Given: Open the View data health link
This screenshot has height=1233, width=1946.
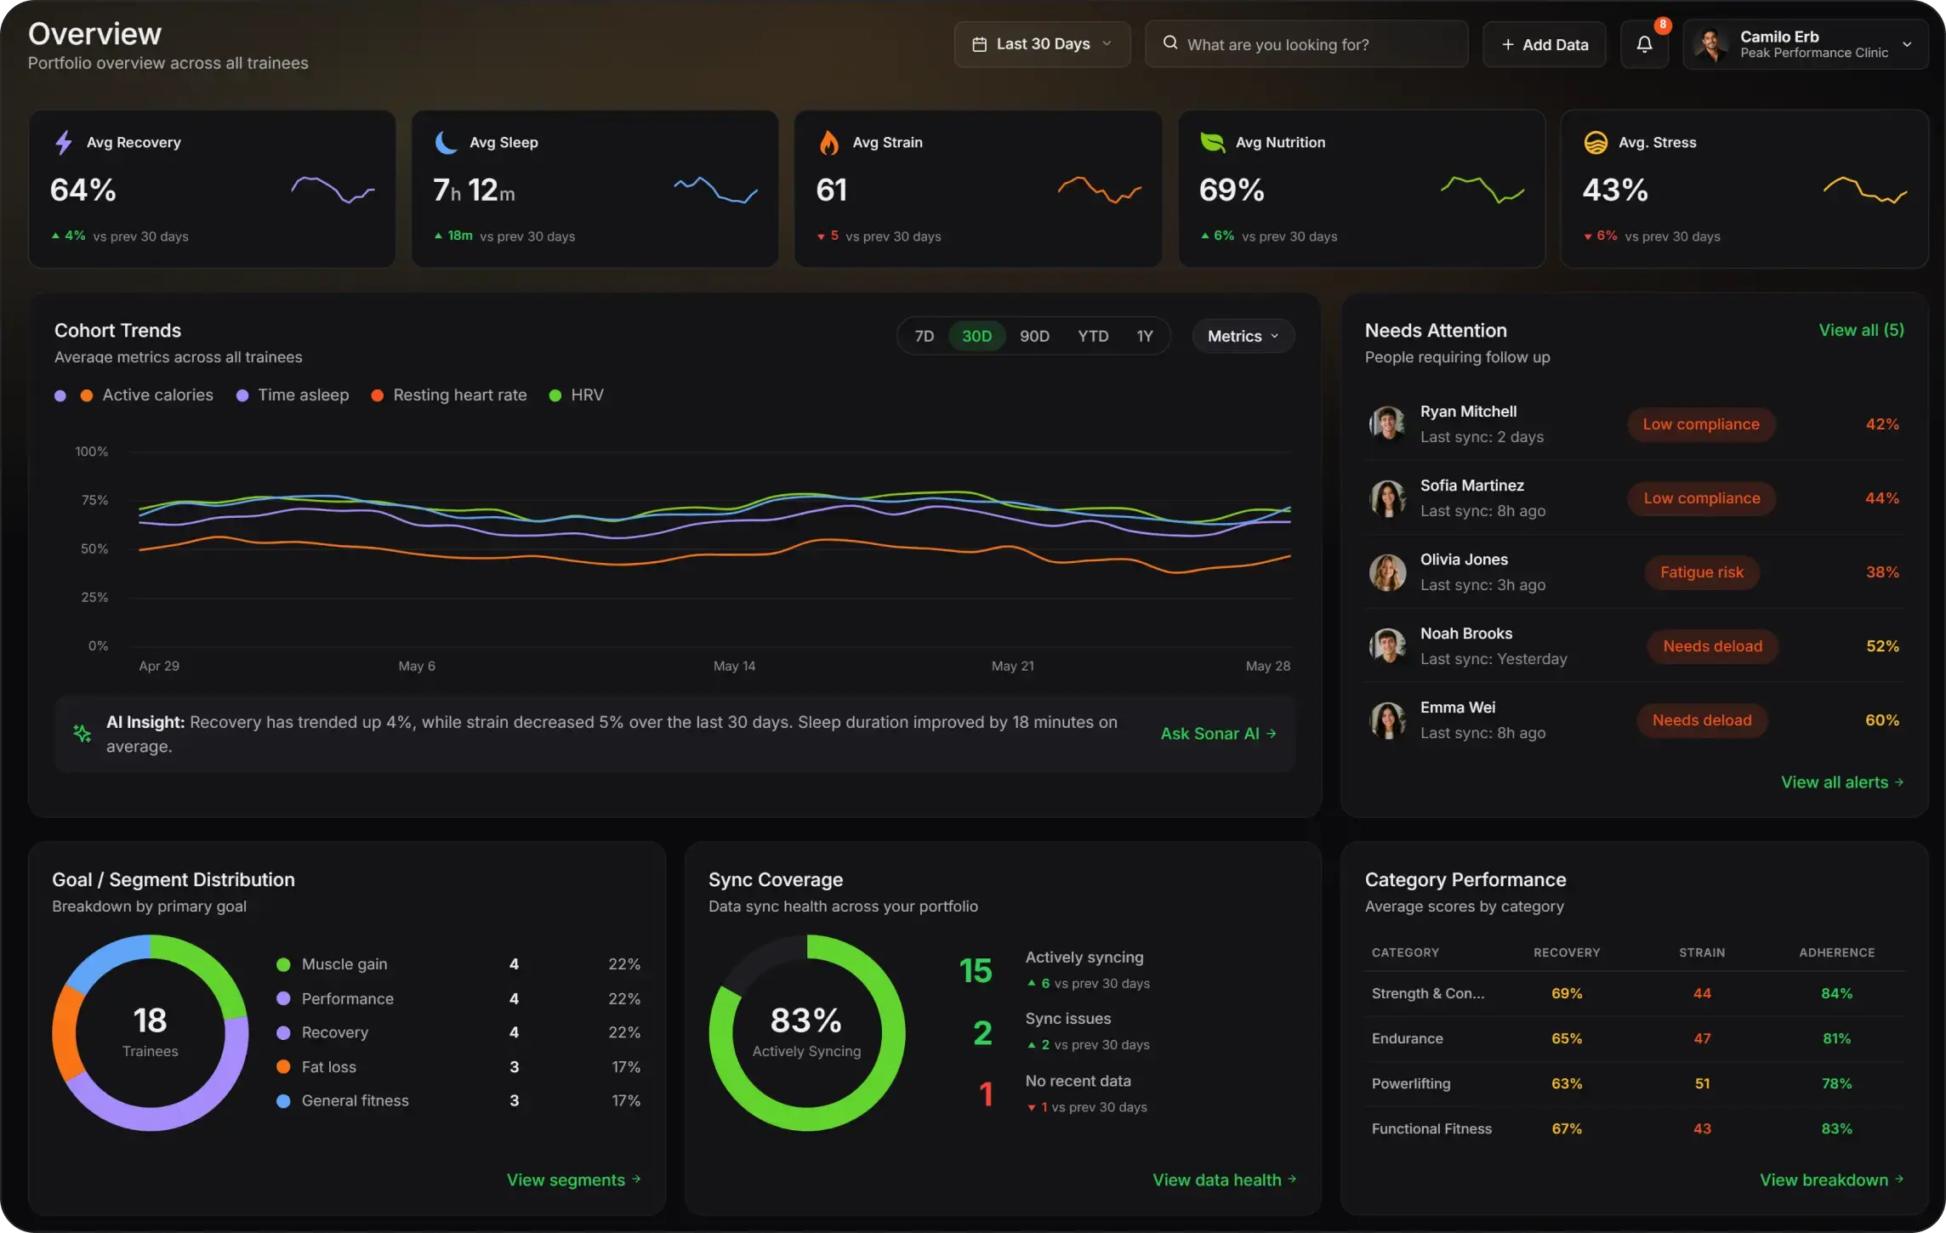Looking at the screenshot, I should 1224,1180.
